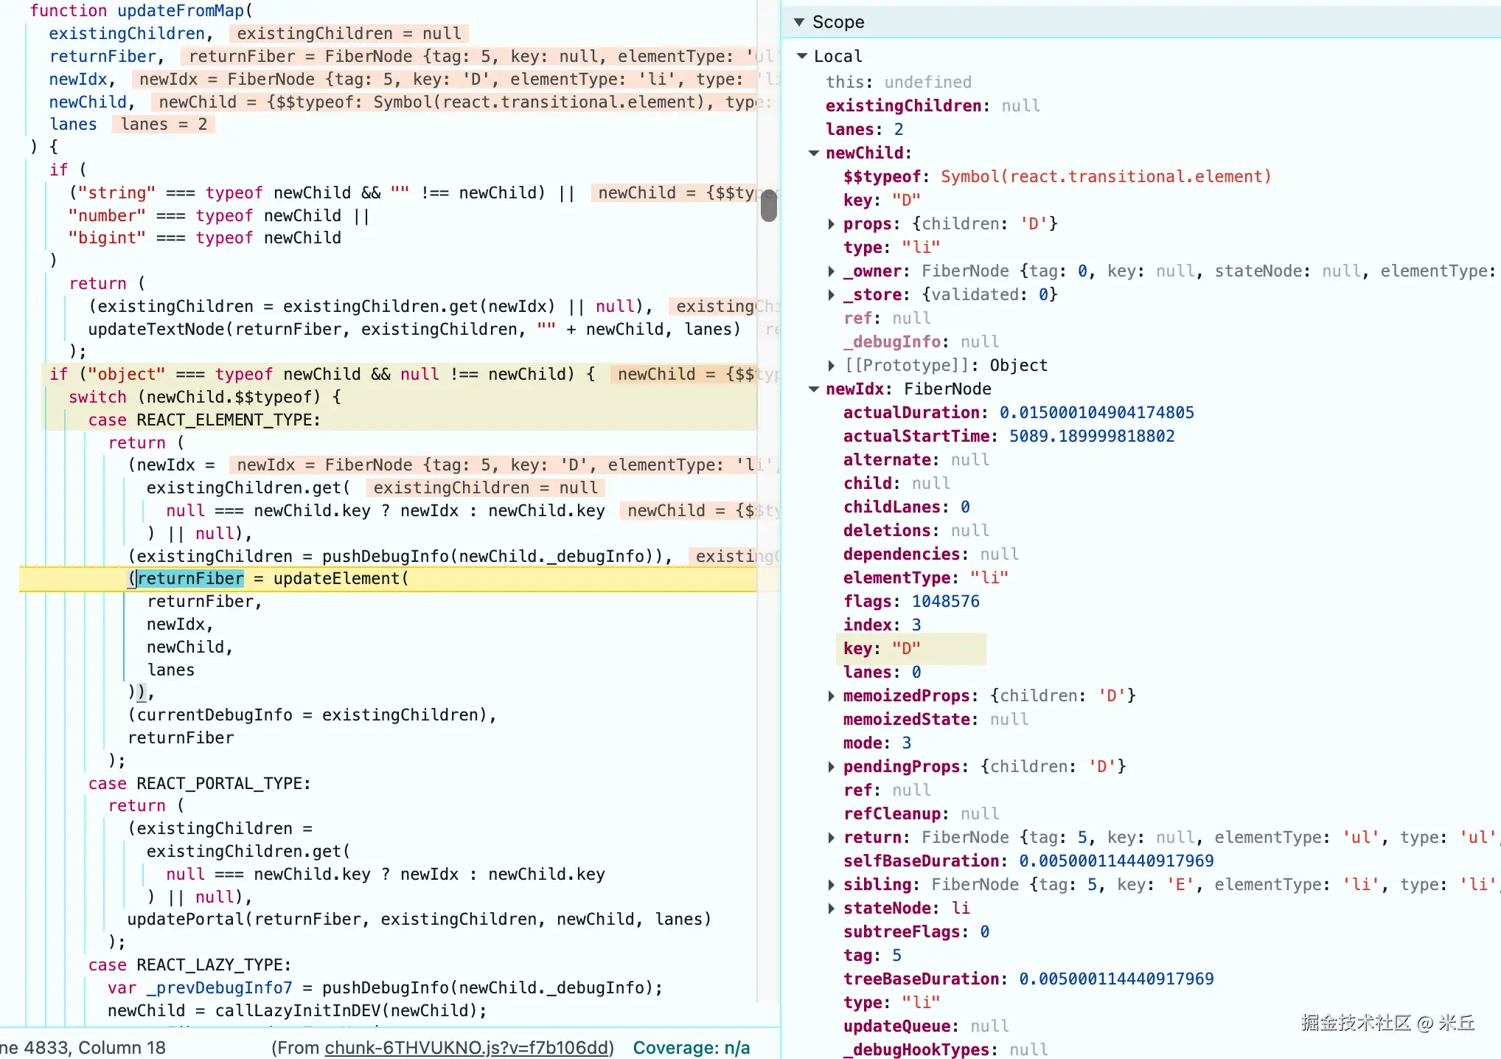Select the updateQueue: null row
The width and height of the screenshot is (1501, 1059).
(x=926, y=1026)
